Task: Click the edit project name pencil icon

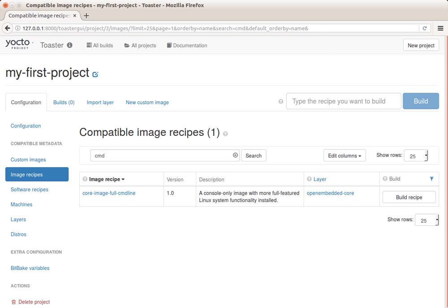Action: (95, 74)
